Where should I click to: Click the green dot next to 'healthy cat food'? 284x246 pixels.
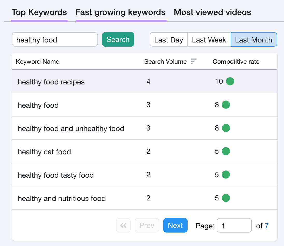[226, 151]
